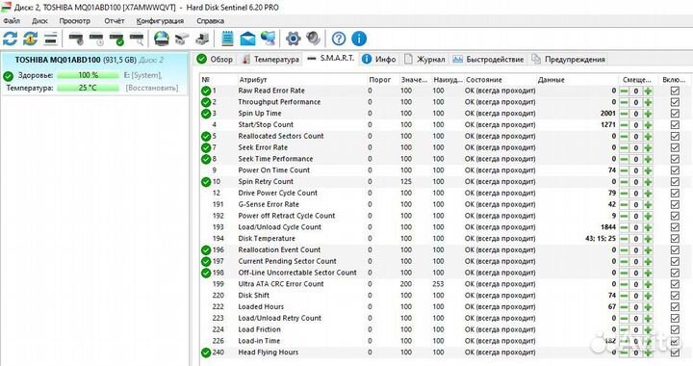This screenshot has width=693, height=366.
Task: Click the blue info circle toolbar icon
Action: click(359, 39)
